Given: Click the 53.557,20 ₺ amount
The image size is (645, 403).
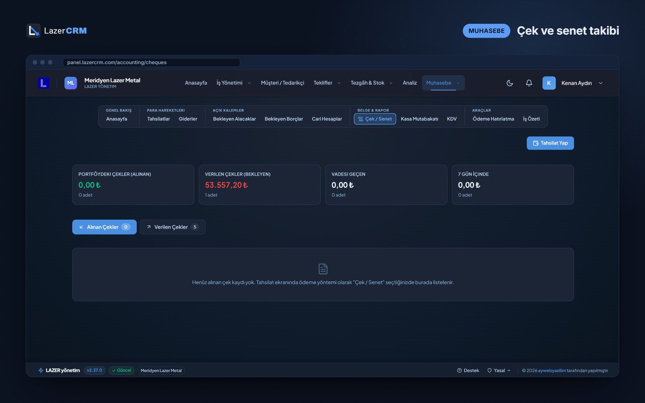Looking at the screenshot, I should coord(226,185).
